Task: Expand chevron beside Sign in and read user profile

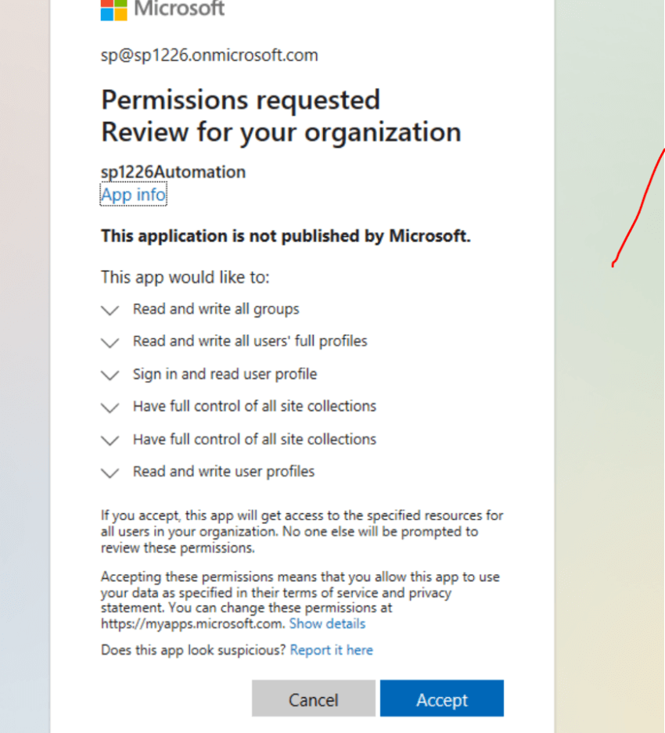Action: tap(110, 375)
